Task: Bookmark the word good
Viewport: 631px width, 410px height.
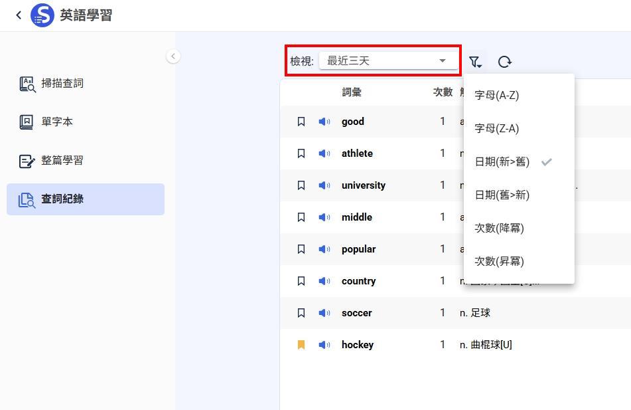Action: coord(301,122)
